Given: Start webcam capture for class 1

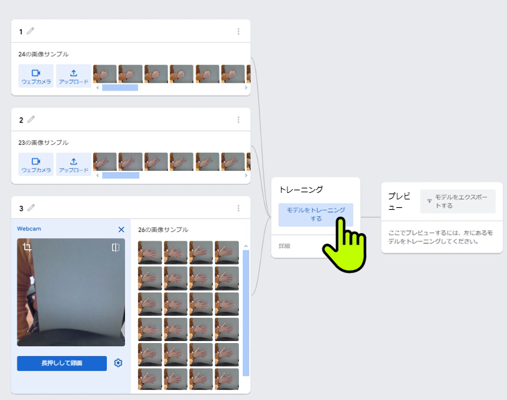Looking at the screenshot, I should pyautogui.click(x=36, y=76).
